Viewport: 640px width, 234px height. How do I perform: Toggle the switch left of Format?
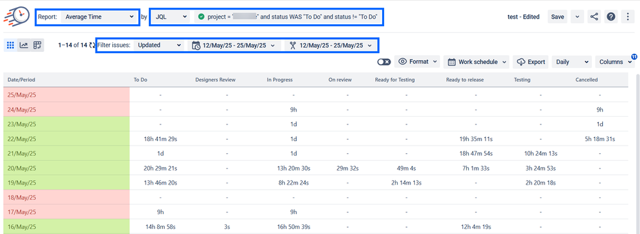coord(384,62)
